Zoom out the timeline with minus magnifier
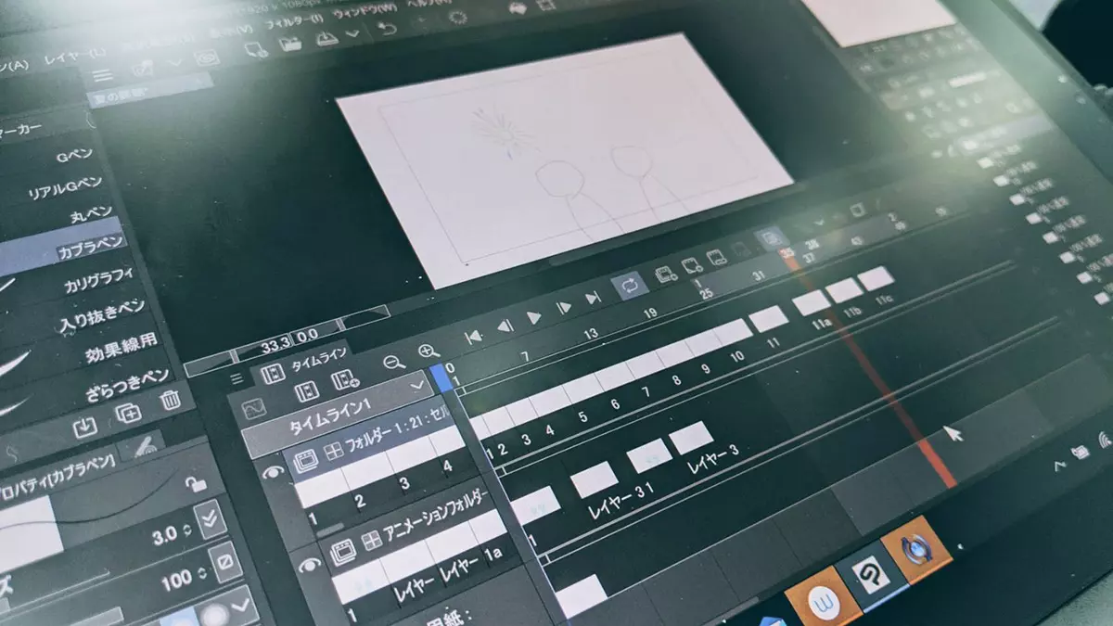The width and height of the screenshot is (1113, 626). coord(393,363)
